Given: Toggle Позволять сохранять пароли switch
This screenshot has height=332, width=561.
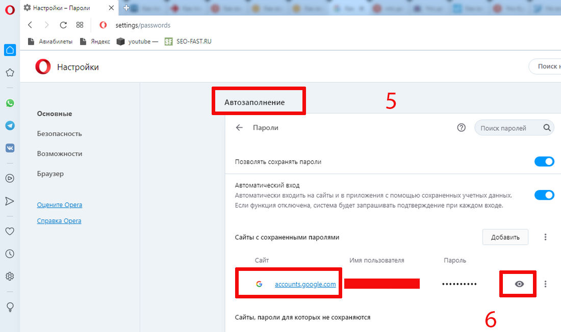Looking at the screenshot, I should 544,161.
